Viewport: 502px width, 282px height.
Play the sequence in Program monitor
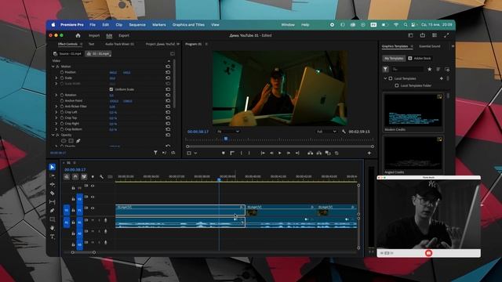pyautogui.click(x=280, y=154)
